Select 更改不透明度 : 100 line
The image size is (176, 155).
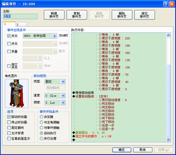click(114, 67)
